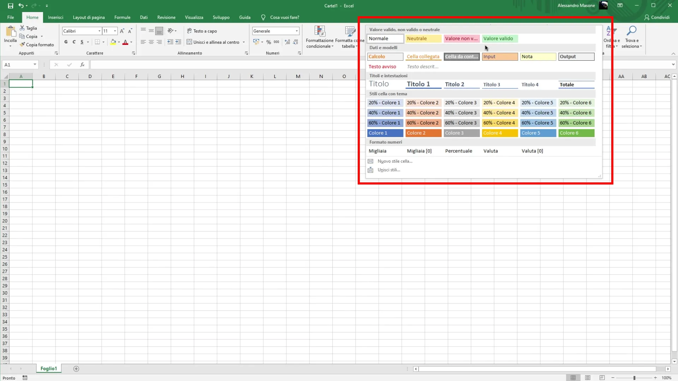Select the Foglio1 sheet tab

tap(48, 369)
